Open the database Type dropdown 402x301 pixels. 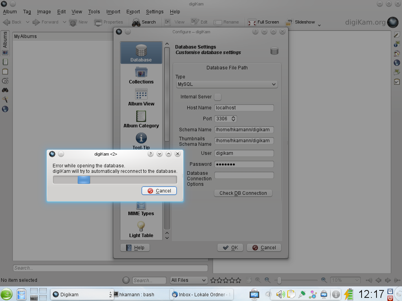tap(227, 84)
